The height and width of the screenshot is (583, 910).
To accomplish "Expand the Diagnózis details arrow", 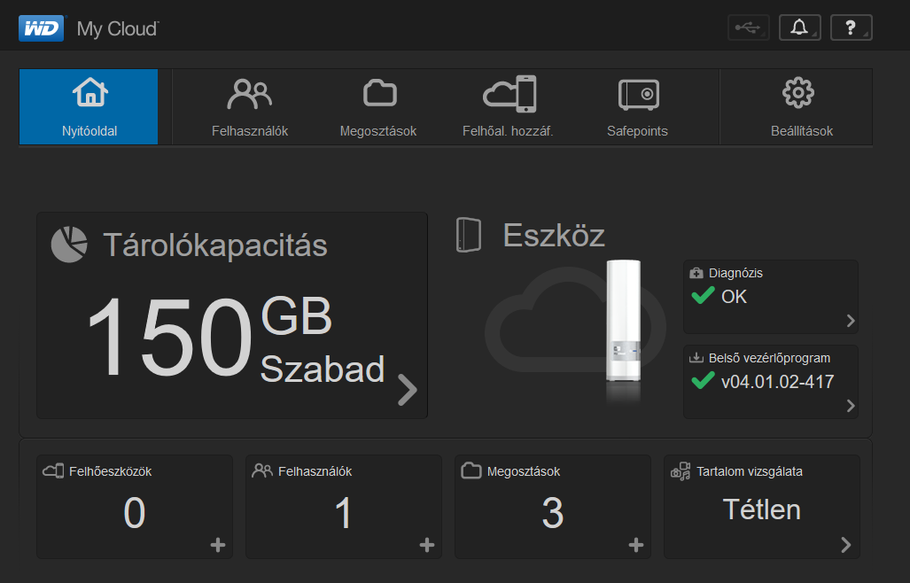I will 851,321.
